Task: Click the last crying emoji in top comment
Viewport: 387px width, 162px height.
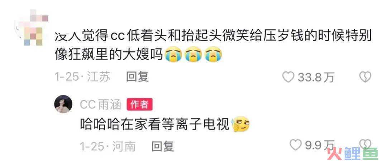Action: point(214,55)
